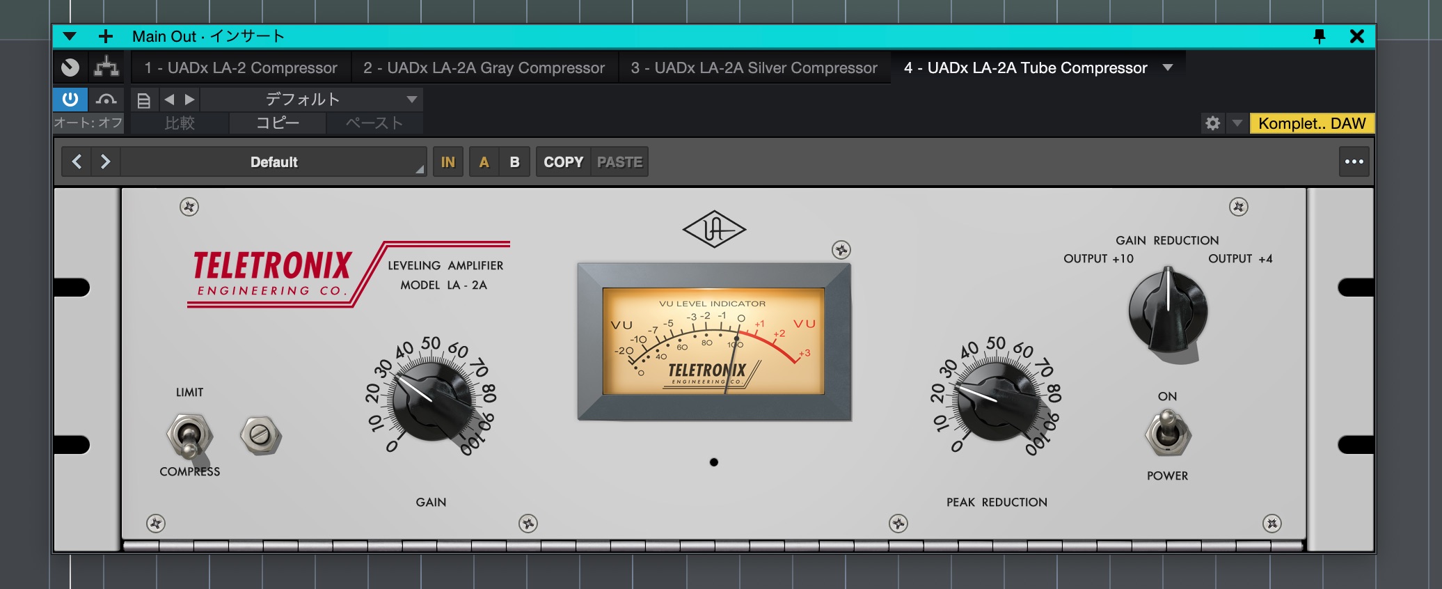The image size is (1442, 589).
Task: Adjust the GAIN knob
Action: (431, 400)
